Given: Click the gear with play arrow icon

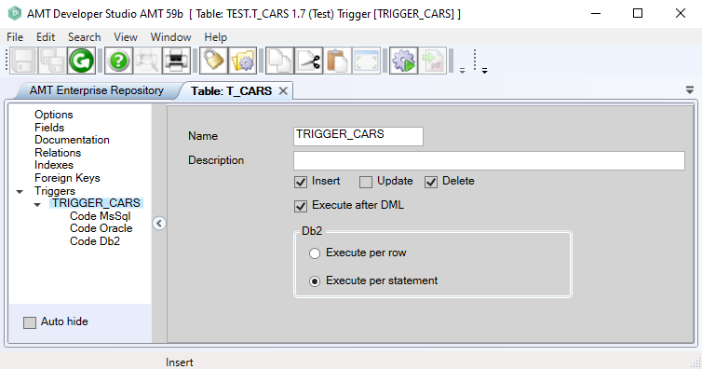Looking at the screenshot, I should (403, 61).
